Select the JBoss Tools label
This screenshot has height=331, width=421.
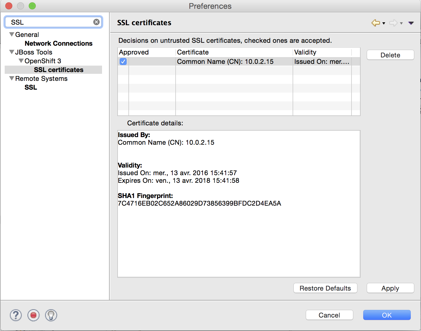34,52
